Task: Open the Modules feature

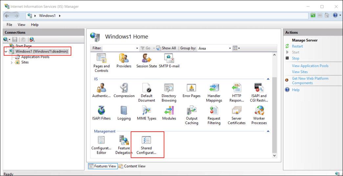Action: tap(169, 113)
